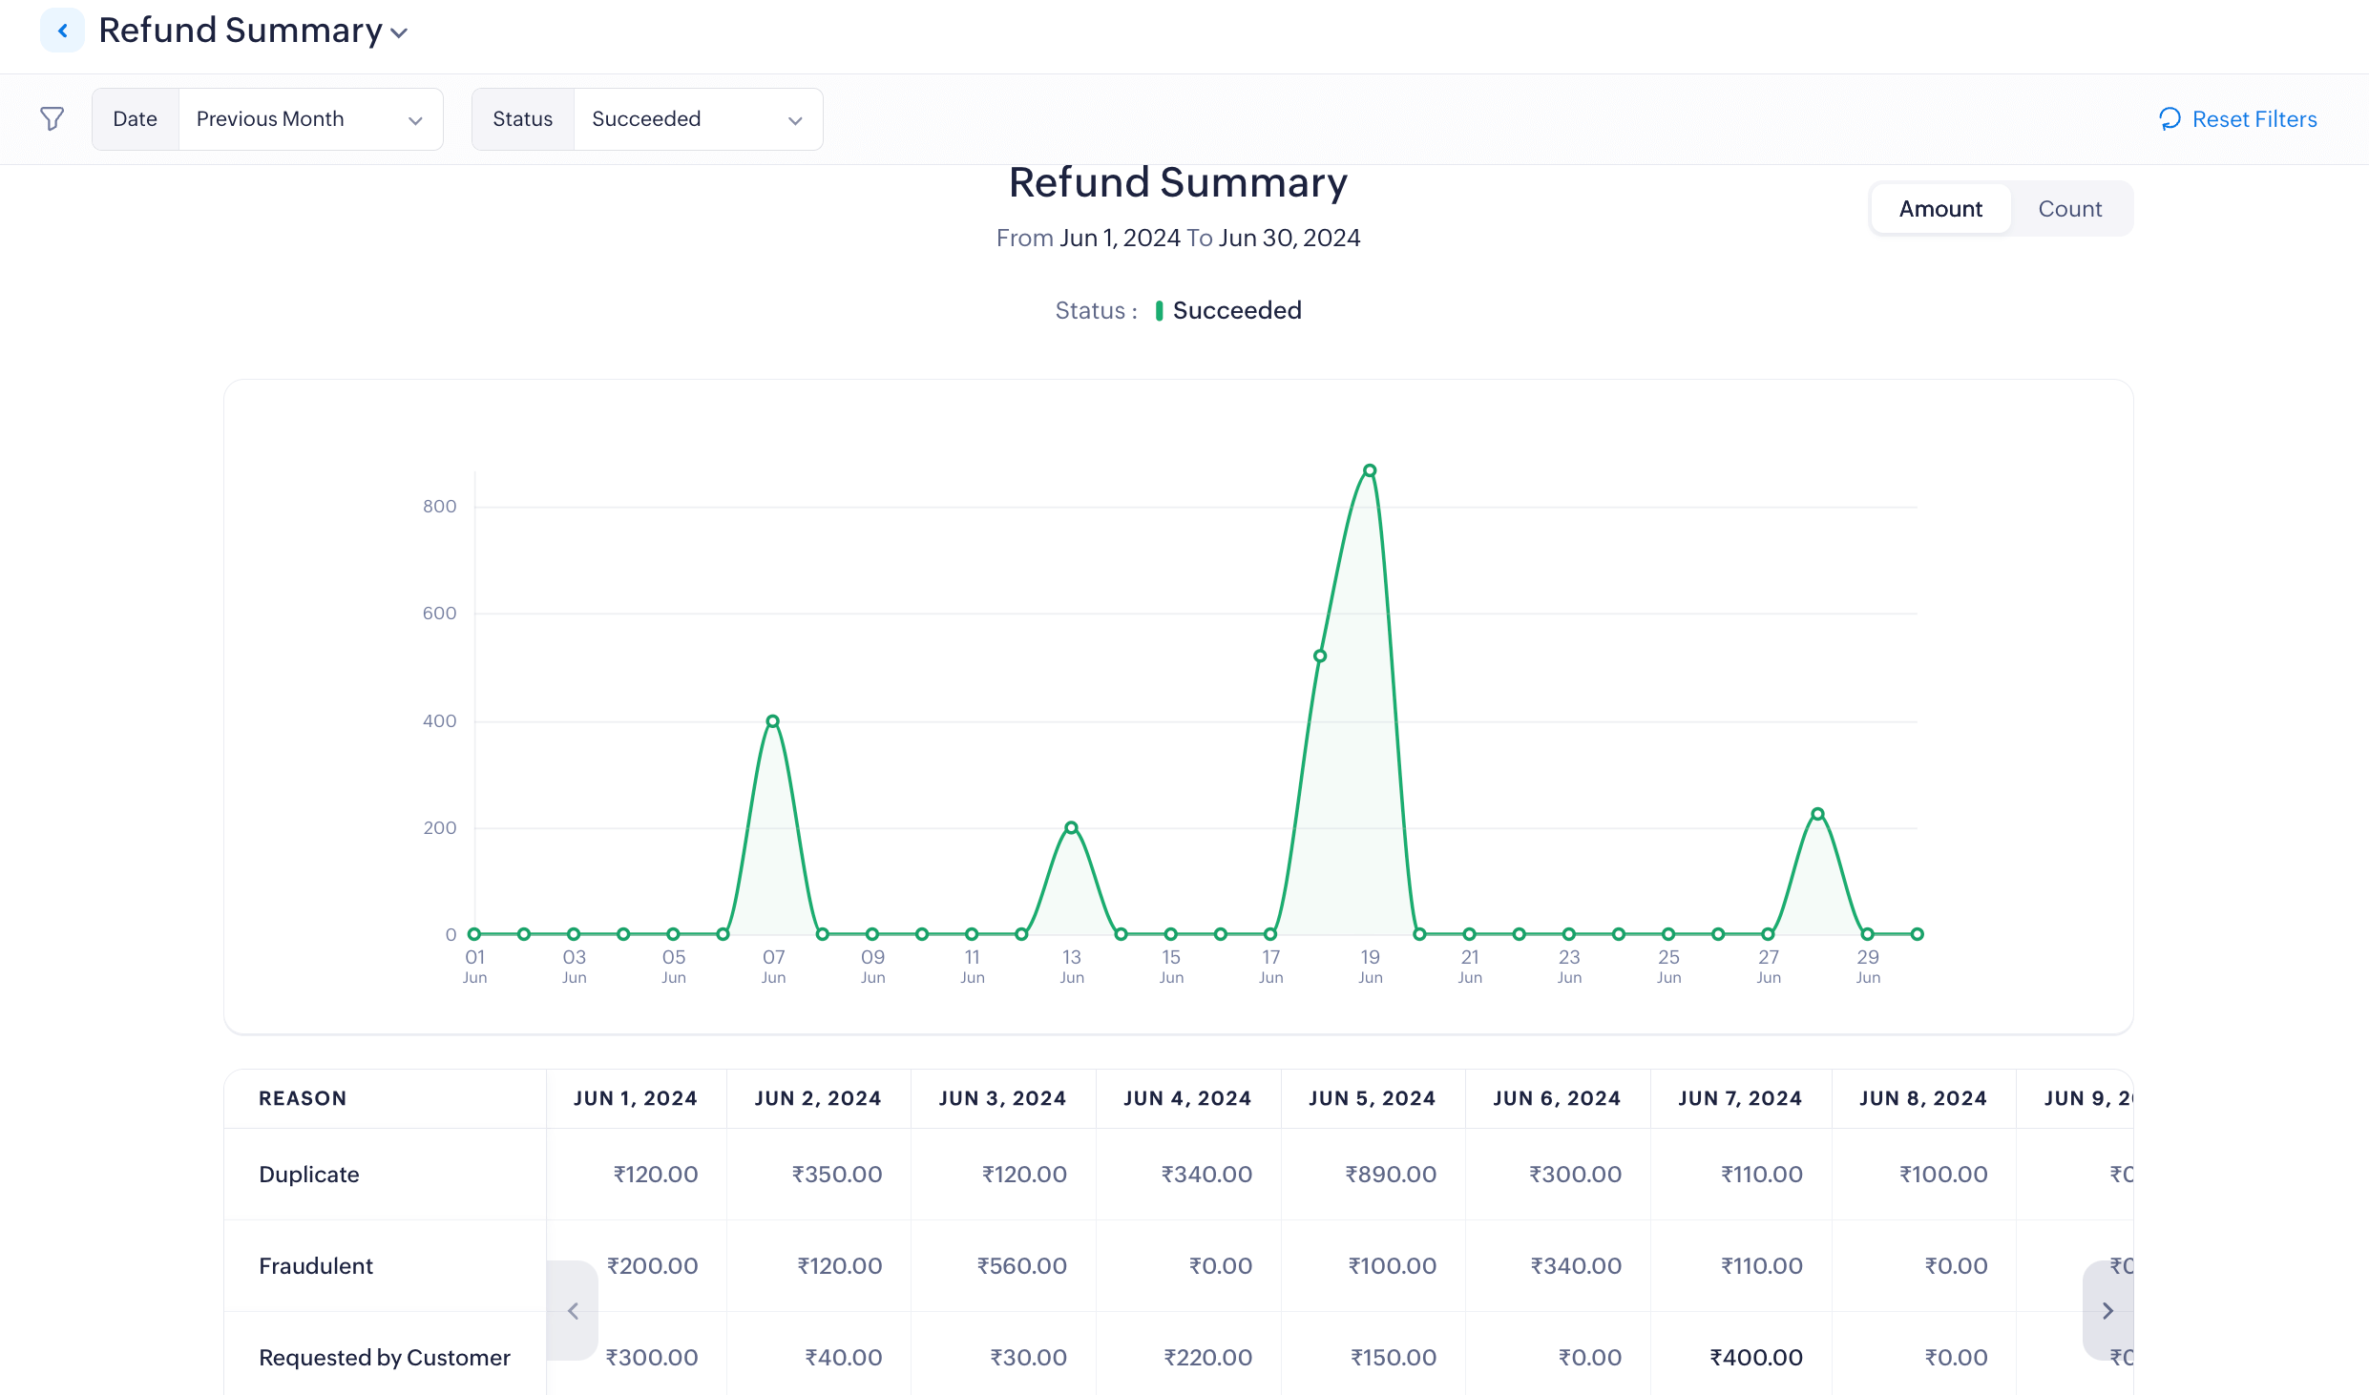
Task: Click the reset filters refresh icon
Action: coord(2170,119)
